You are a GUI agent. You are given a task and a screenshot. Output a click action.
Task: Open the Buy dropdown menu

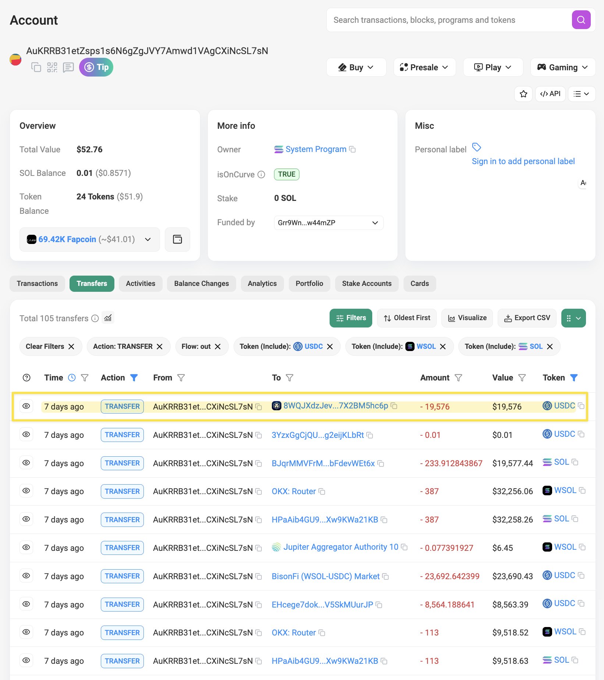pos(356,67)
